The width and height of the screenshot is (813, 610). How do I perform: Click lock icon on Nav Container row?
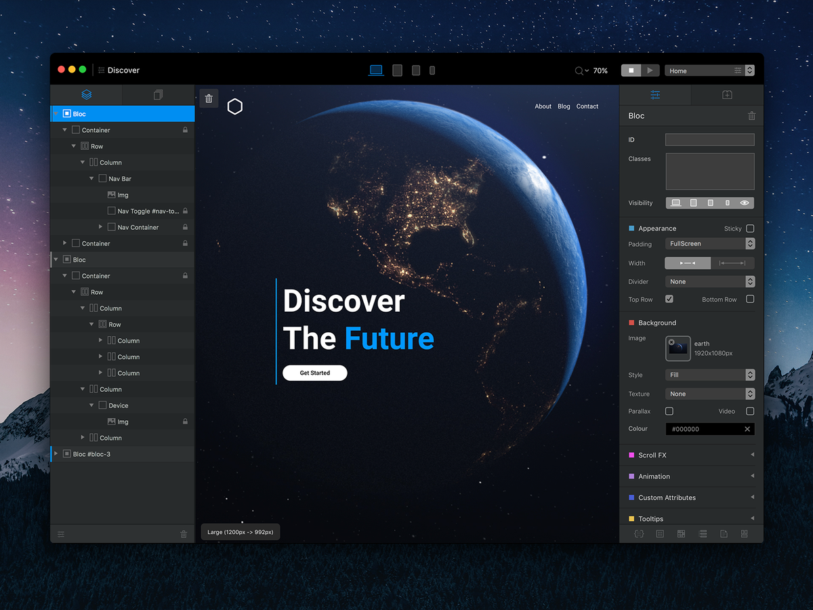pyautogui.click(x=185, y=227)
